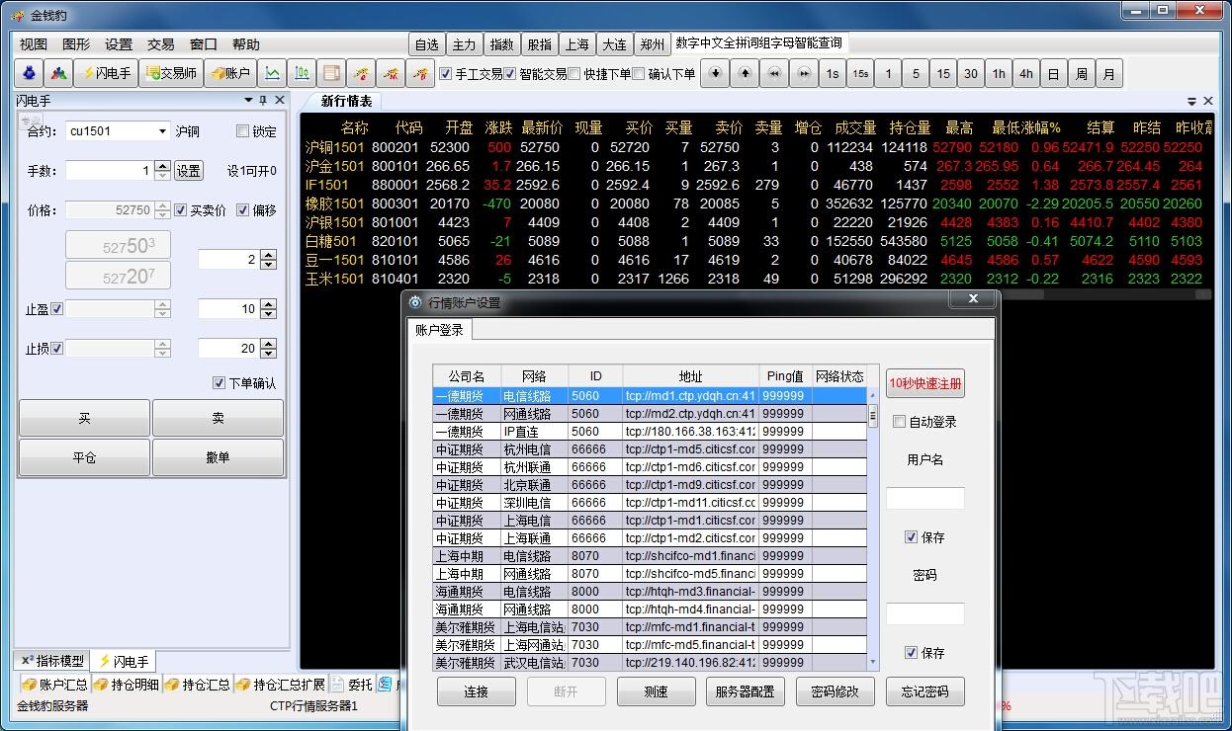Select the 1h chart period
Image resolution: width=1232 pixels, height=731 pixels.
pos(999,73)
